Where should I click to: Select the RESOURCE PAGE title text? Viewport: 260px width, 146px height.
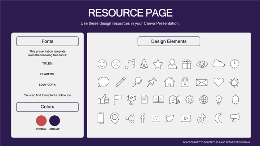(x=130, y=13)
